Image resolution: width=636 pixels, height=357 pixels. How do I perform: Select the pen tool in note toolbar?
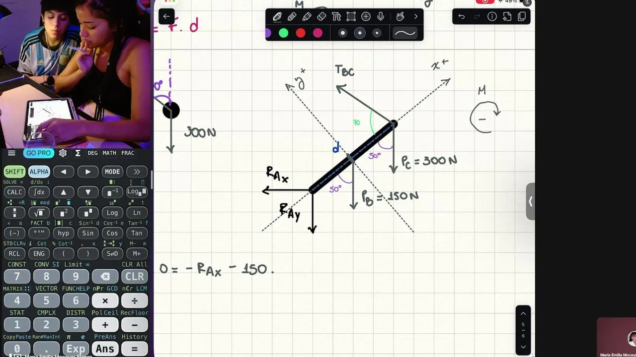pyautogui.click(x=277, y=17)
